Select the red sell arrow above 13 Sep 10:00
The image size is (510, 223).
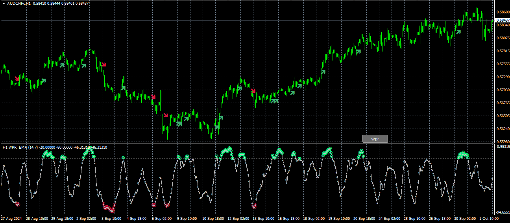253,91
